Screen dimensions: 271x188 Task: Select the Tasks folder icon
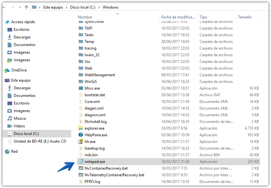[81, 35]
